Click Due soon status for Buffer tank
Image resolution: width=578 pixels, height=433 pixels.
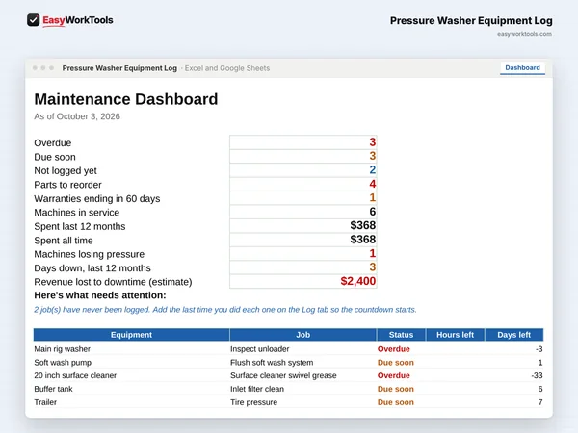[396, 389]
